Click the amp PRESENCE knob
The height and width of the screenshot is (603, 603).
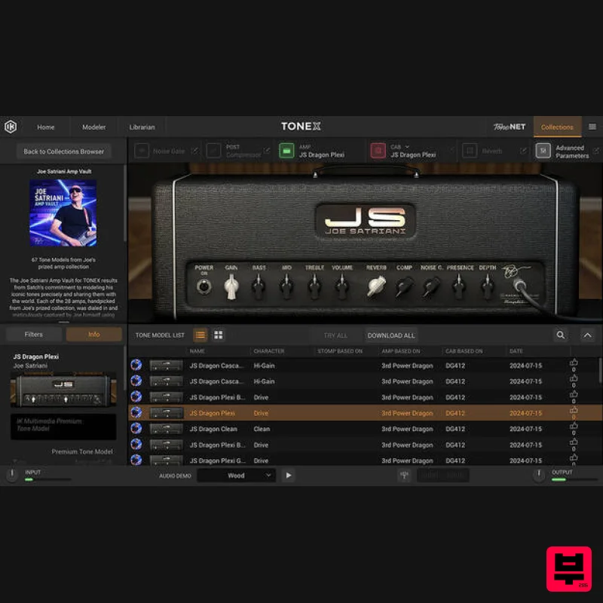[459, 287]
